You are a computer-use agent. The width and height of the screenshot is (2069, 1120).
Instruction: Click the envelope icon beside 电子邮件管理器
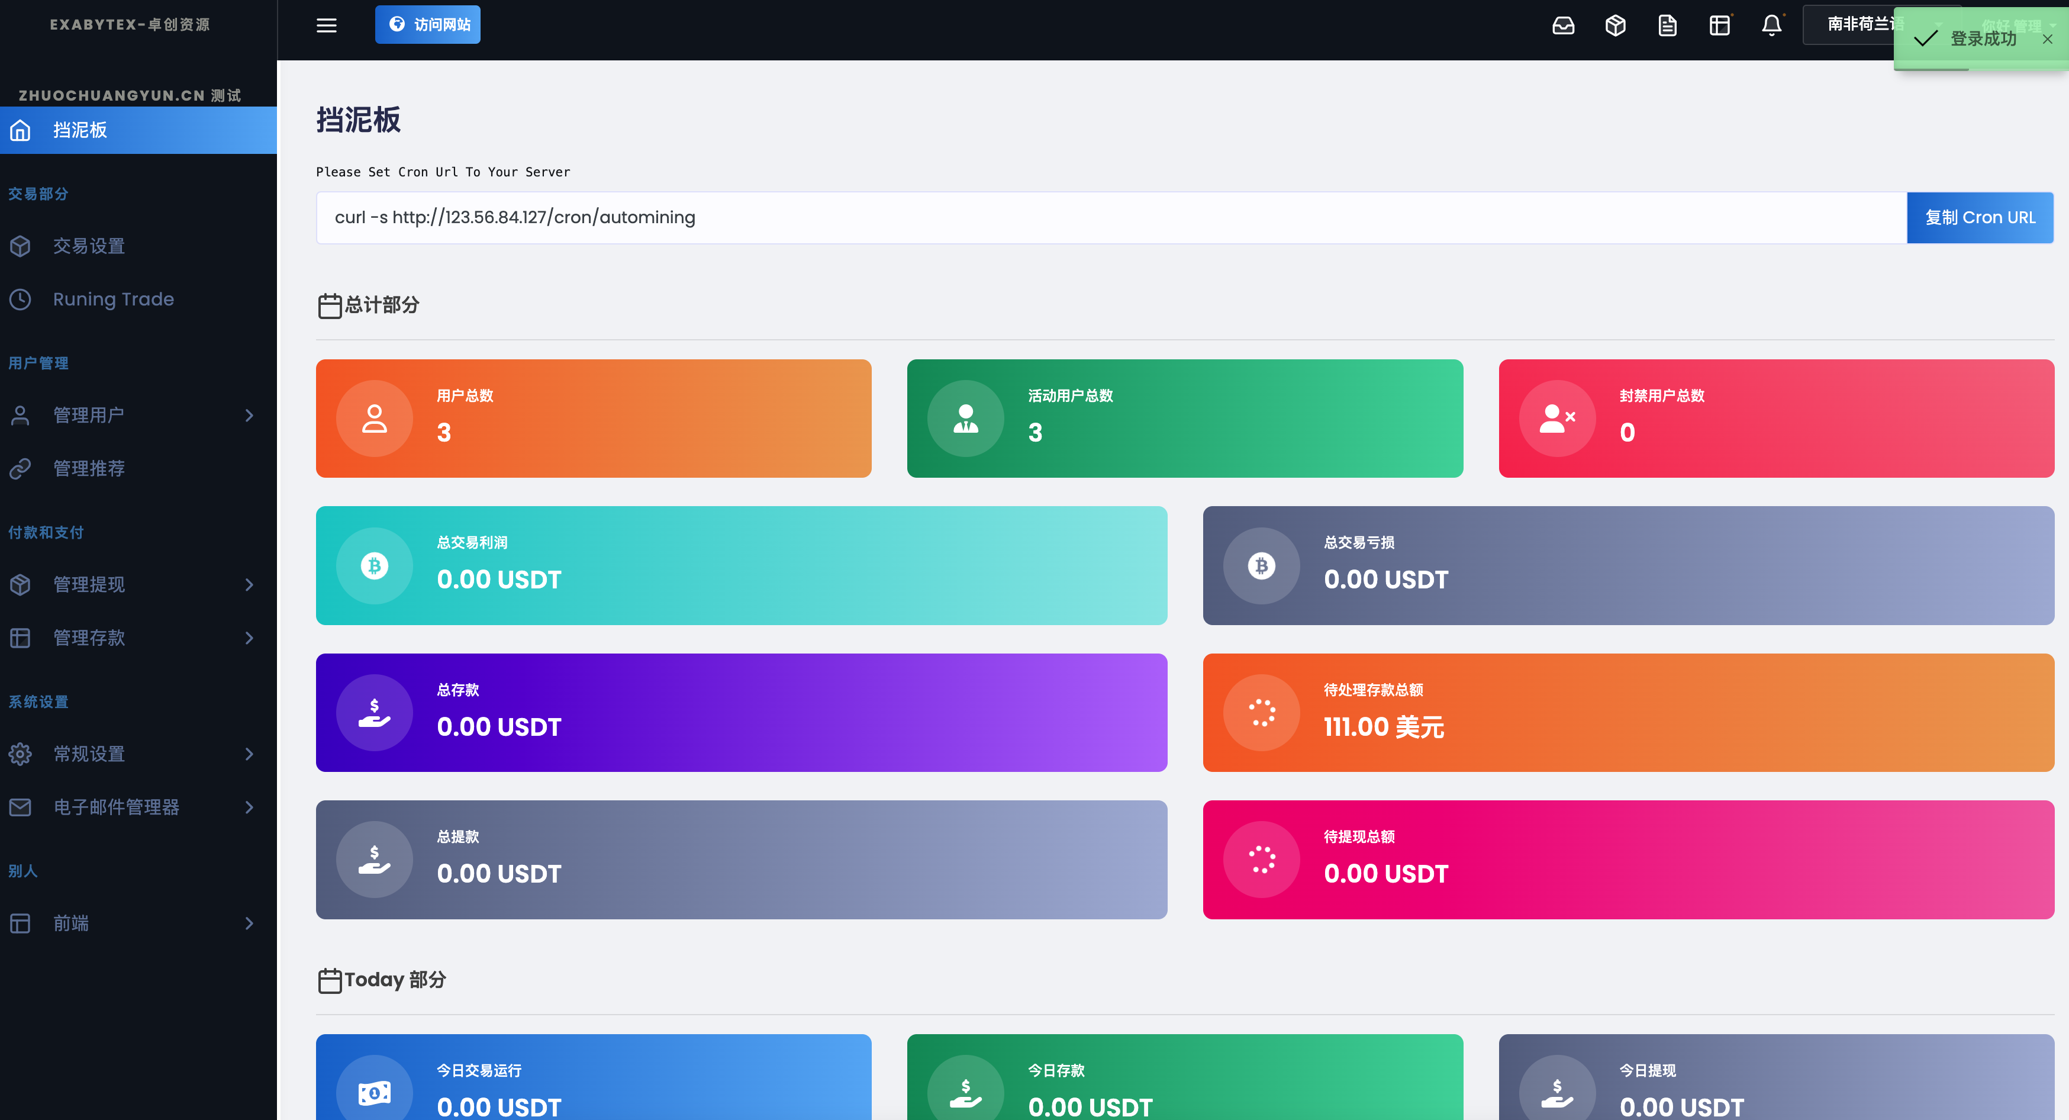tap(20, 807)
